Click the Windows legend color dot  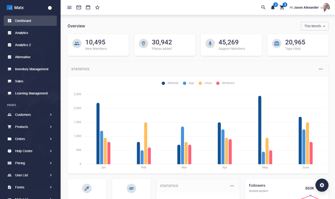tap(218, 83)
